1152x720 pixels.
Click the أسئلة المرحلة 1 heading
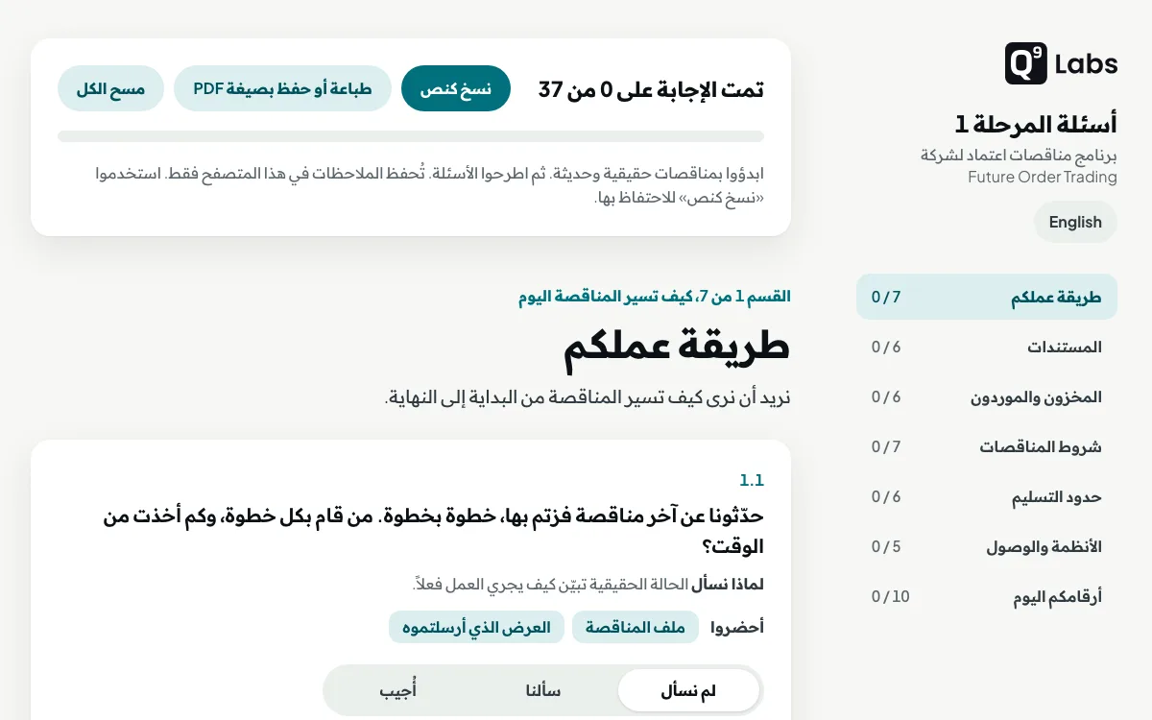pos(1036,124)
